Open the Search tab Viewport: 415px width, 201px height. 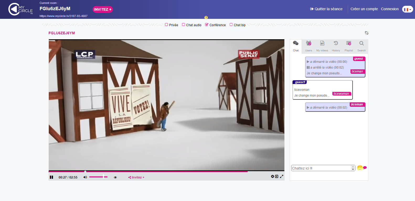(361, 46)
